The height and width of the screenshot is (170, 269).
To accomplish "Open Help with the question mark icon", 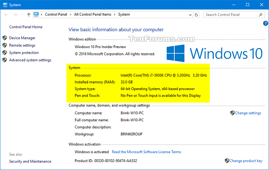I will click(x=265, y=23).
